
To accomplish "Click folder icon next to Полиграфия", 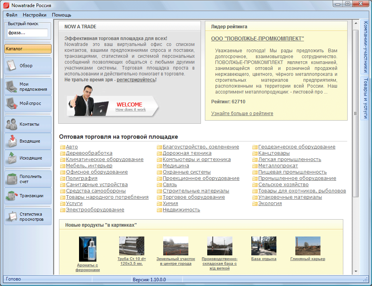I will point(63,178).
